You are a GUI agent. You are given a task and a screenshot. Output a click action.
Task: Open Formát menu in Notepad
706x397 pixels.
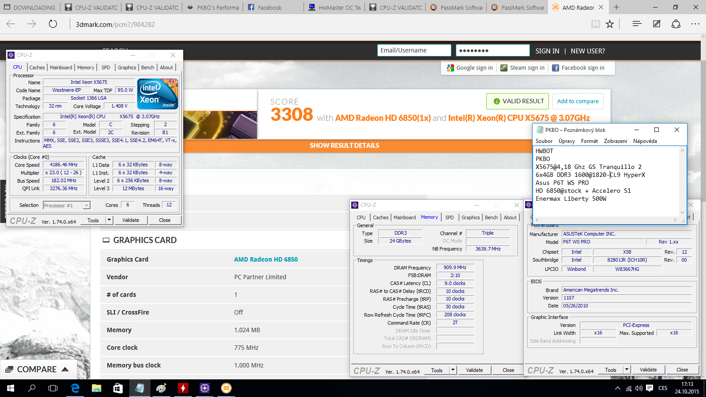tap(590, 141)
